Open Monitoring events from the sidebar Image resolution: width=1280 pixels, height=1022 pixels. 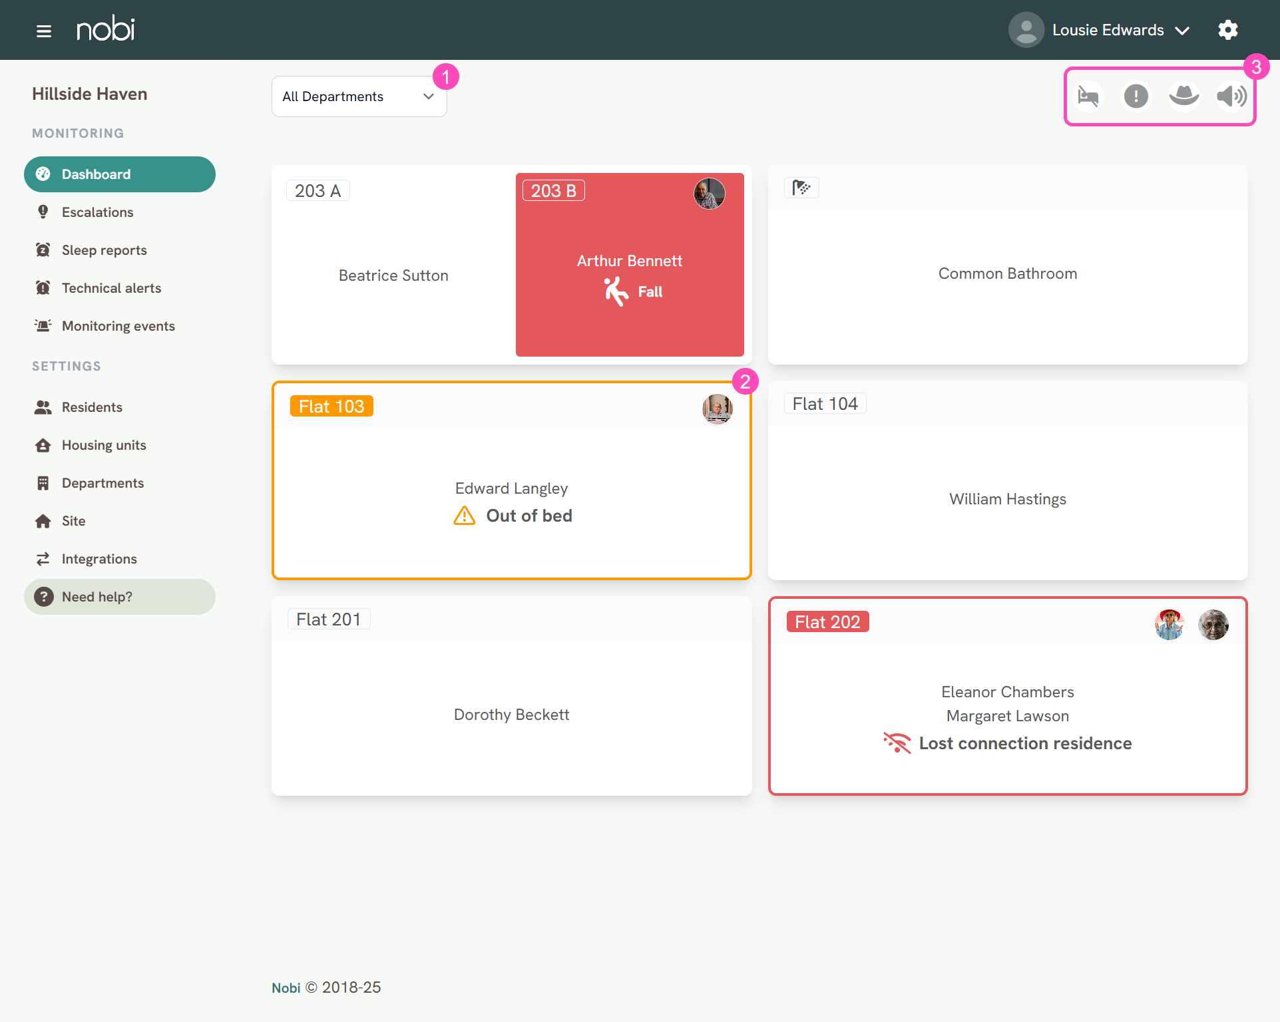117,325
